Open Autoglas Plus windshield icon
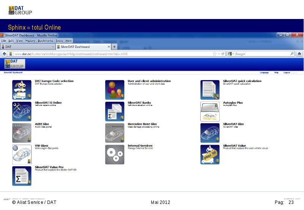The image size is (304, 210). (210, 111)
